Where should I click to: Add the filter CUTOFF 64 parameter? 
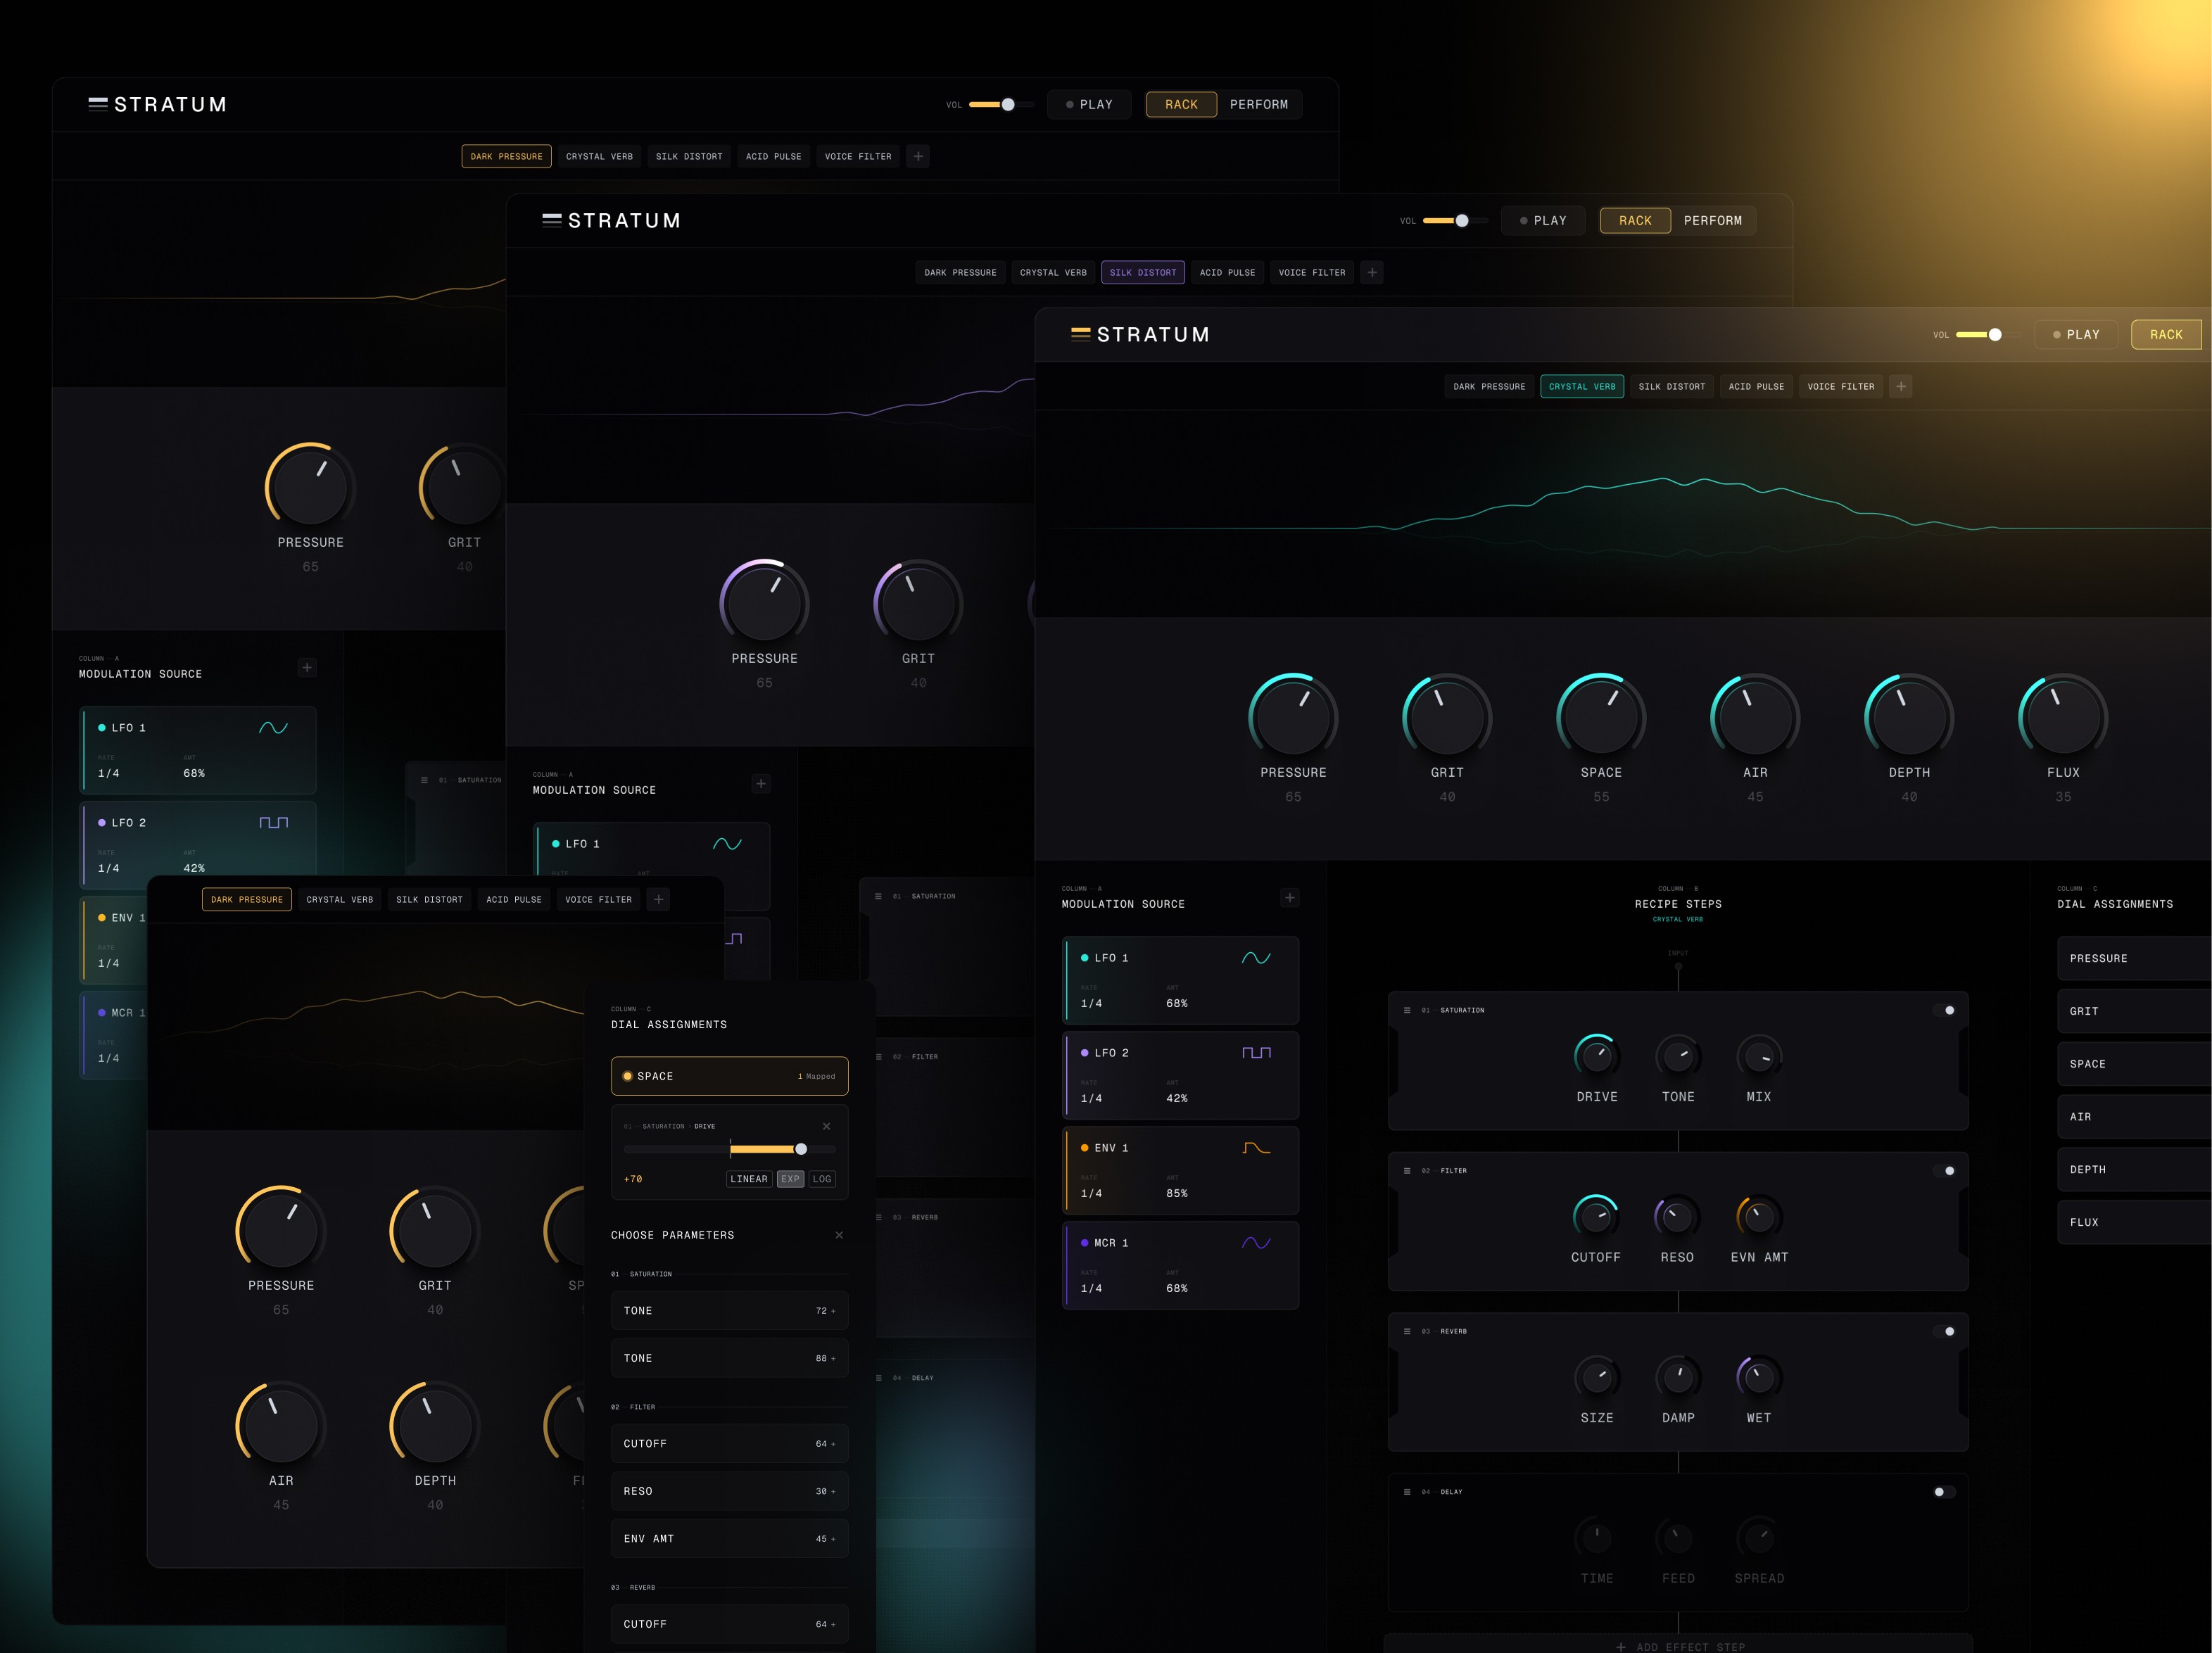point(730,1444)
